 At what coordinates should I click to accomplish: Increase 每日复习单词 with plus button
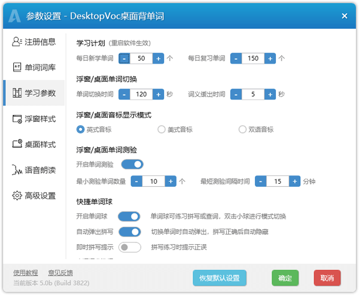point(270,59)
